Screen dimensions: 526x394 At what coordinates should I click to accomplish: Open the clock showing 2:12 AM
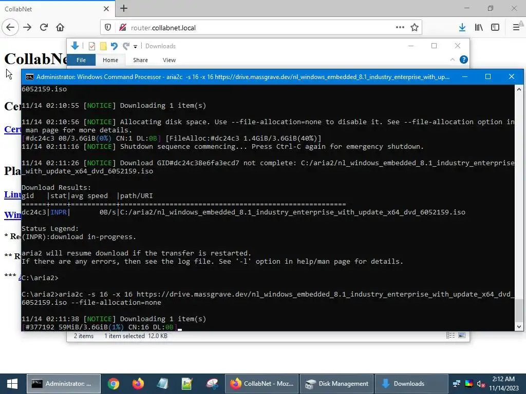coord(503,384)
